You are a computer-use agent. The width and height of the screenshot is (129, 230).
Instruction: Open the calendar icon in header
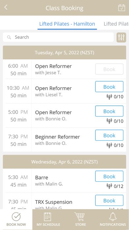pos(121,8)
